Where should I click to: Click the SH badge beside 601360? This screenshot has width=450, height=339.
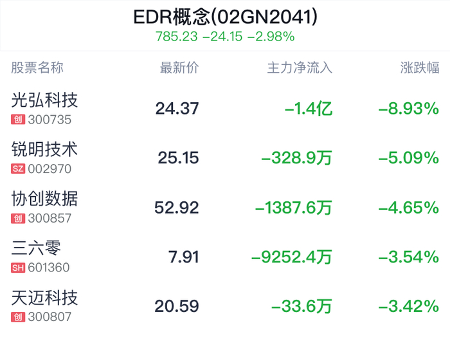(x=19, y=268)
